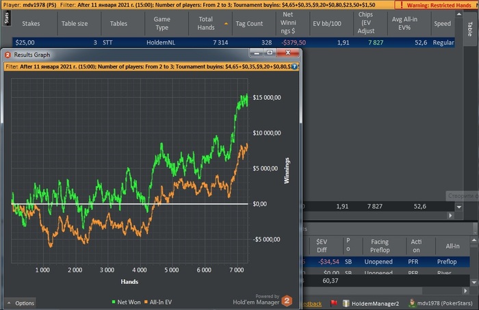The height and width of the screenshot is (310, 479).
Task: Click the 52,6 value in the totals row
Action: click(419, 207)
